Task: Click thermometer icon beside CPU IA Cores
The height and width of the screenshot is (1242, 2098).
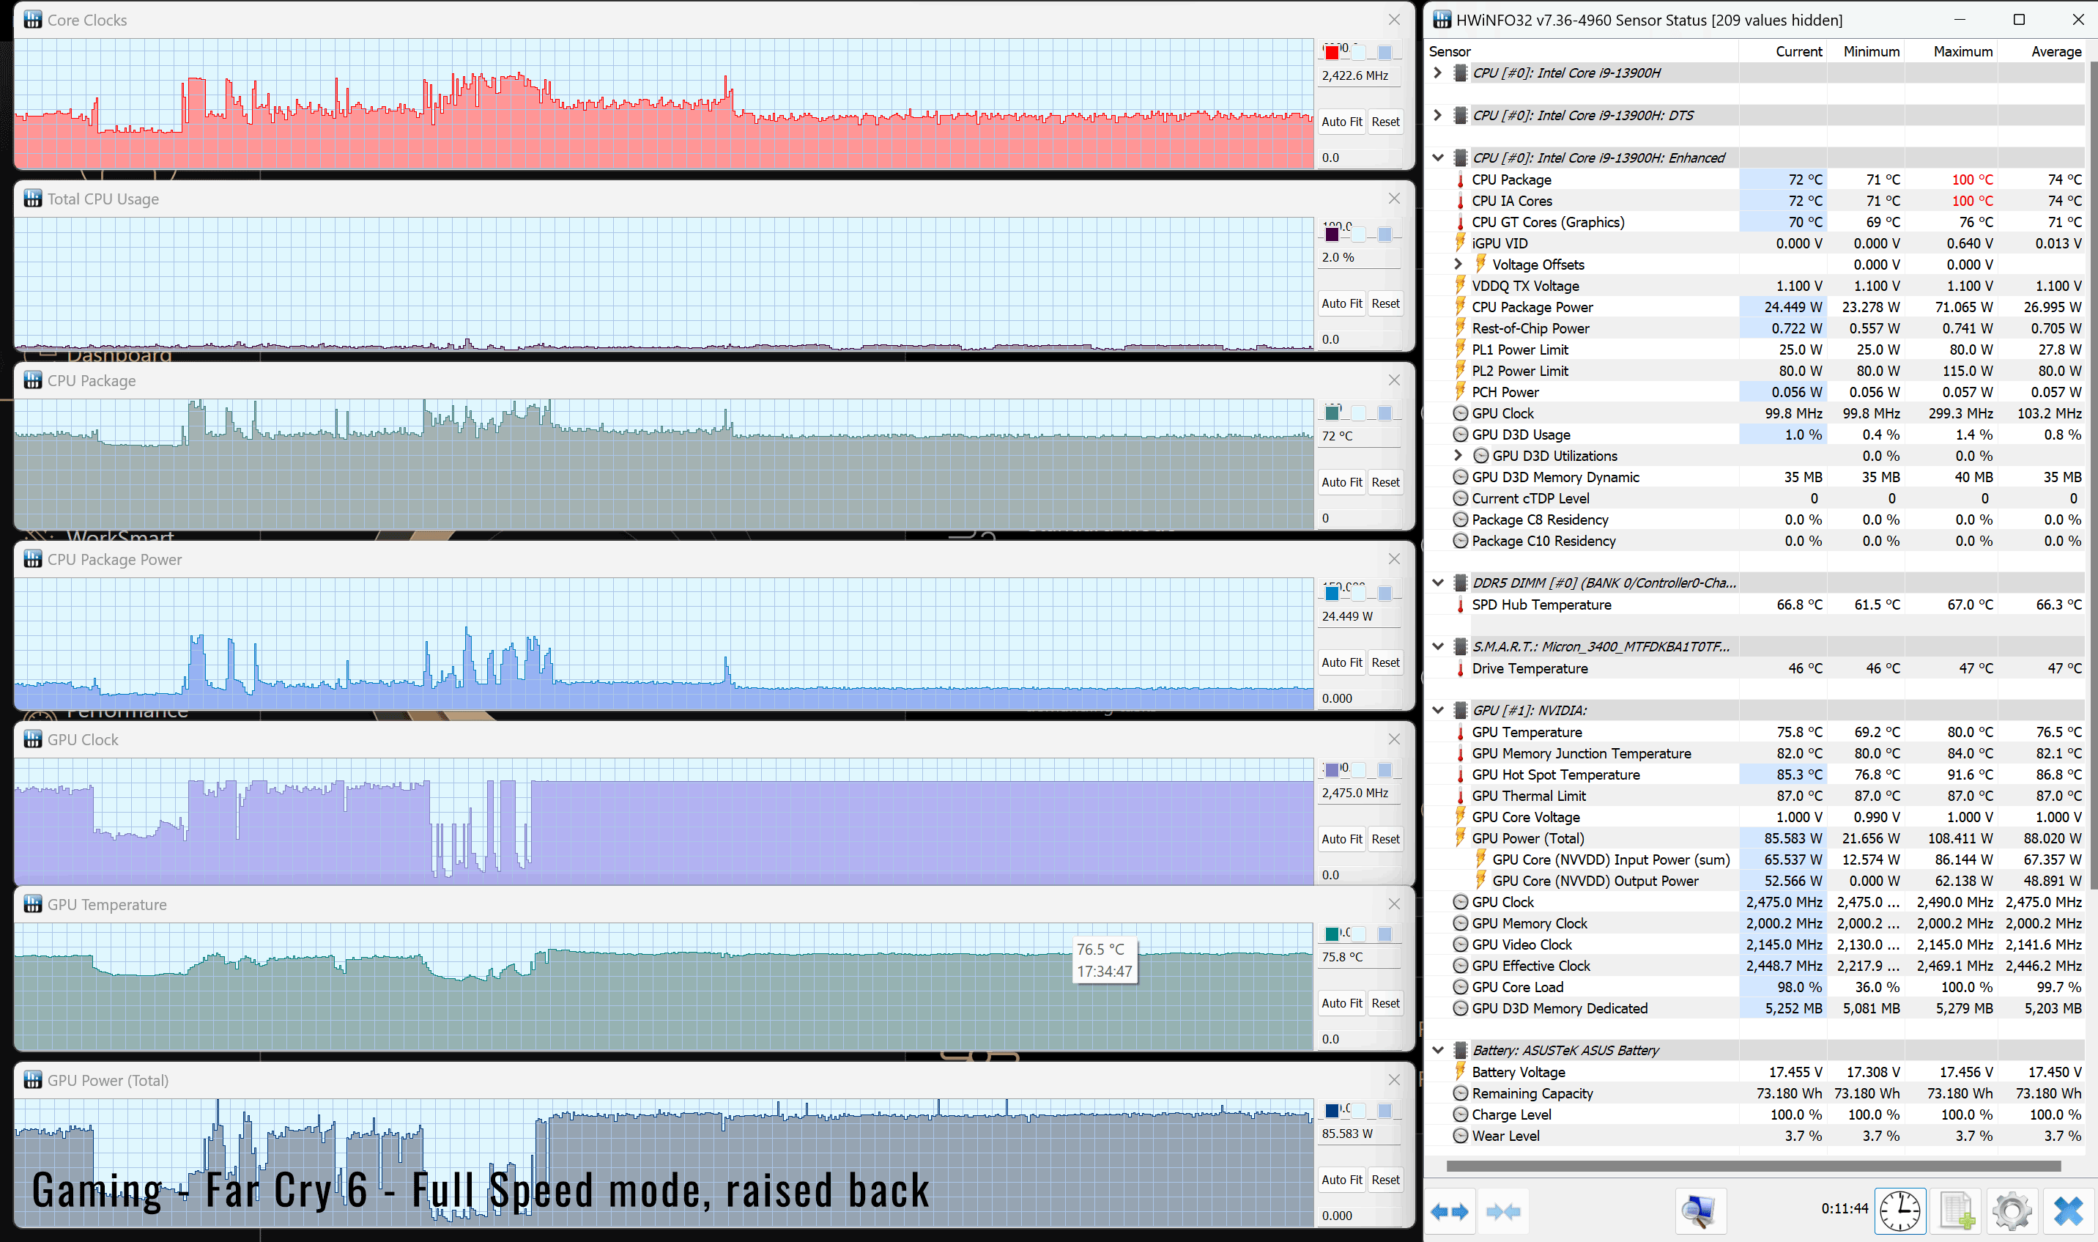Action: point(1461,201)
